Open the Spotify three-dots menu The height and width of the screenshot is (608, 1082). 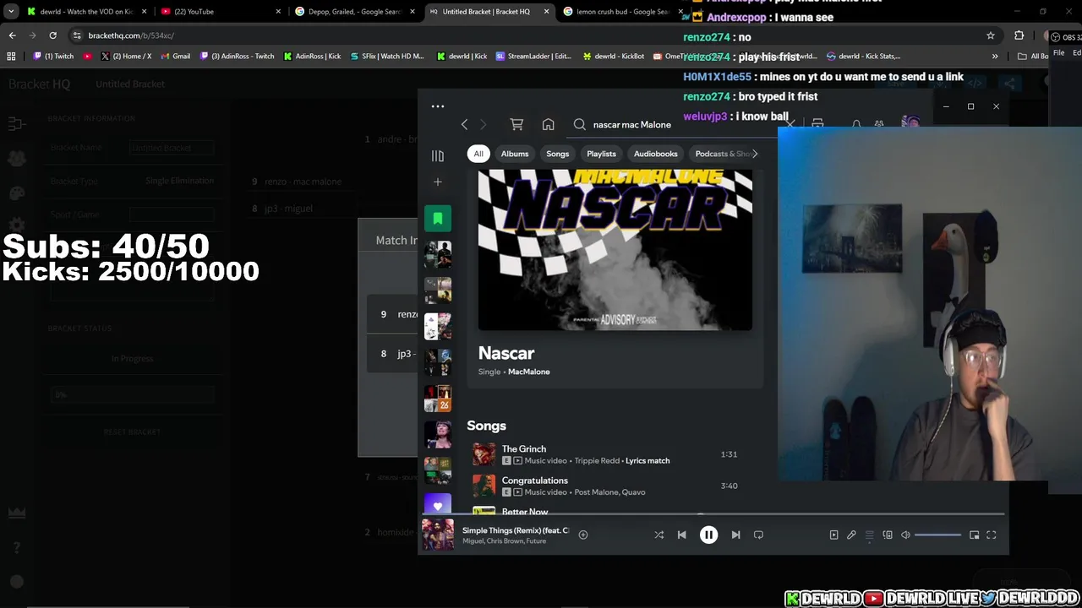(437, 106)
